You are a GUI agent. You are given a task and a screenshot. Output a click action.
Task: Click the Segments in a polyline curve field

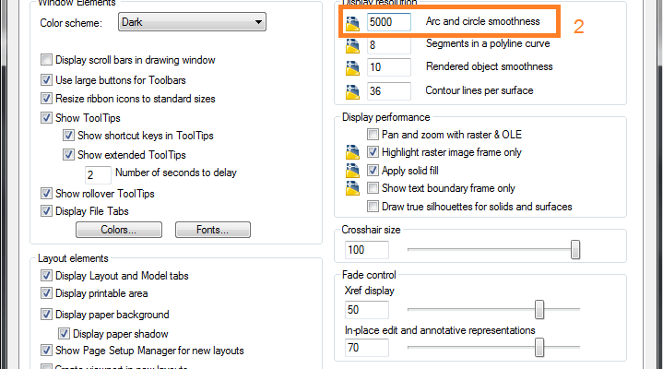(x=388, y=45)
